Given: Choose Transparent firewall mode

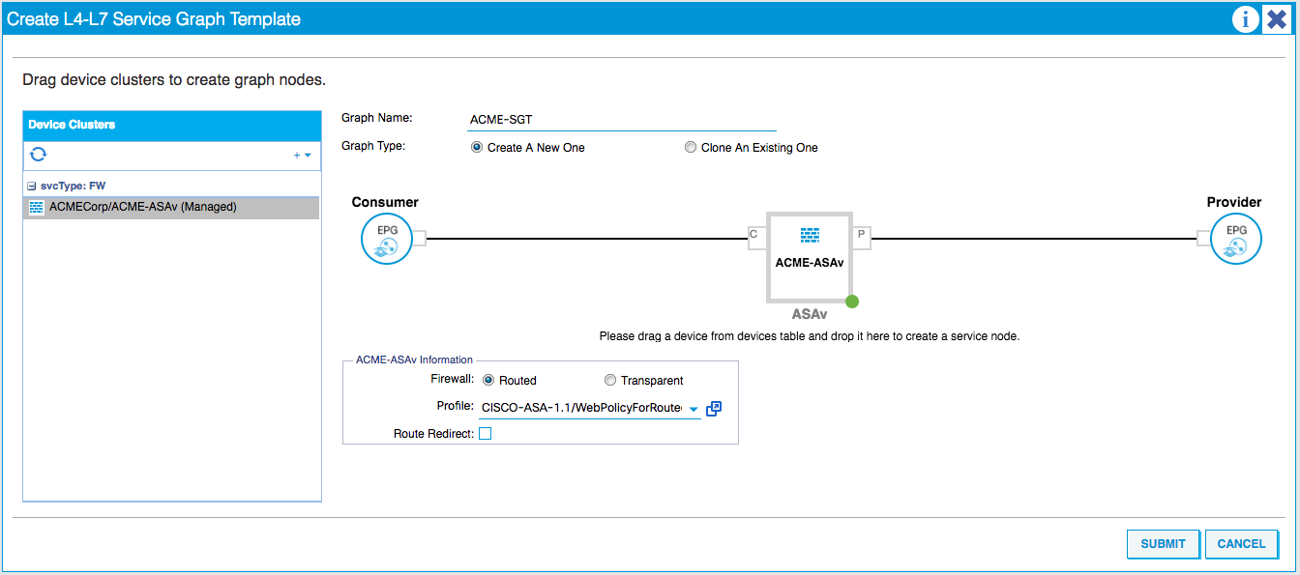Looking at the screenshot, I should pos(610,380).
